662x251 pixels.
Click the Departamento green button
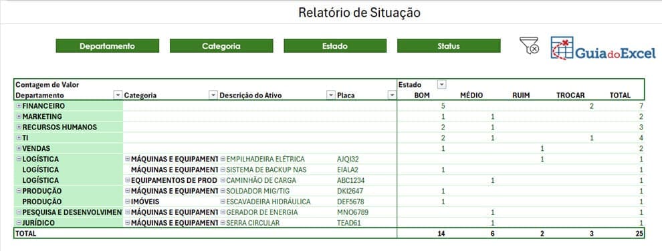click(107, 46)
